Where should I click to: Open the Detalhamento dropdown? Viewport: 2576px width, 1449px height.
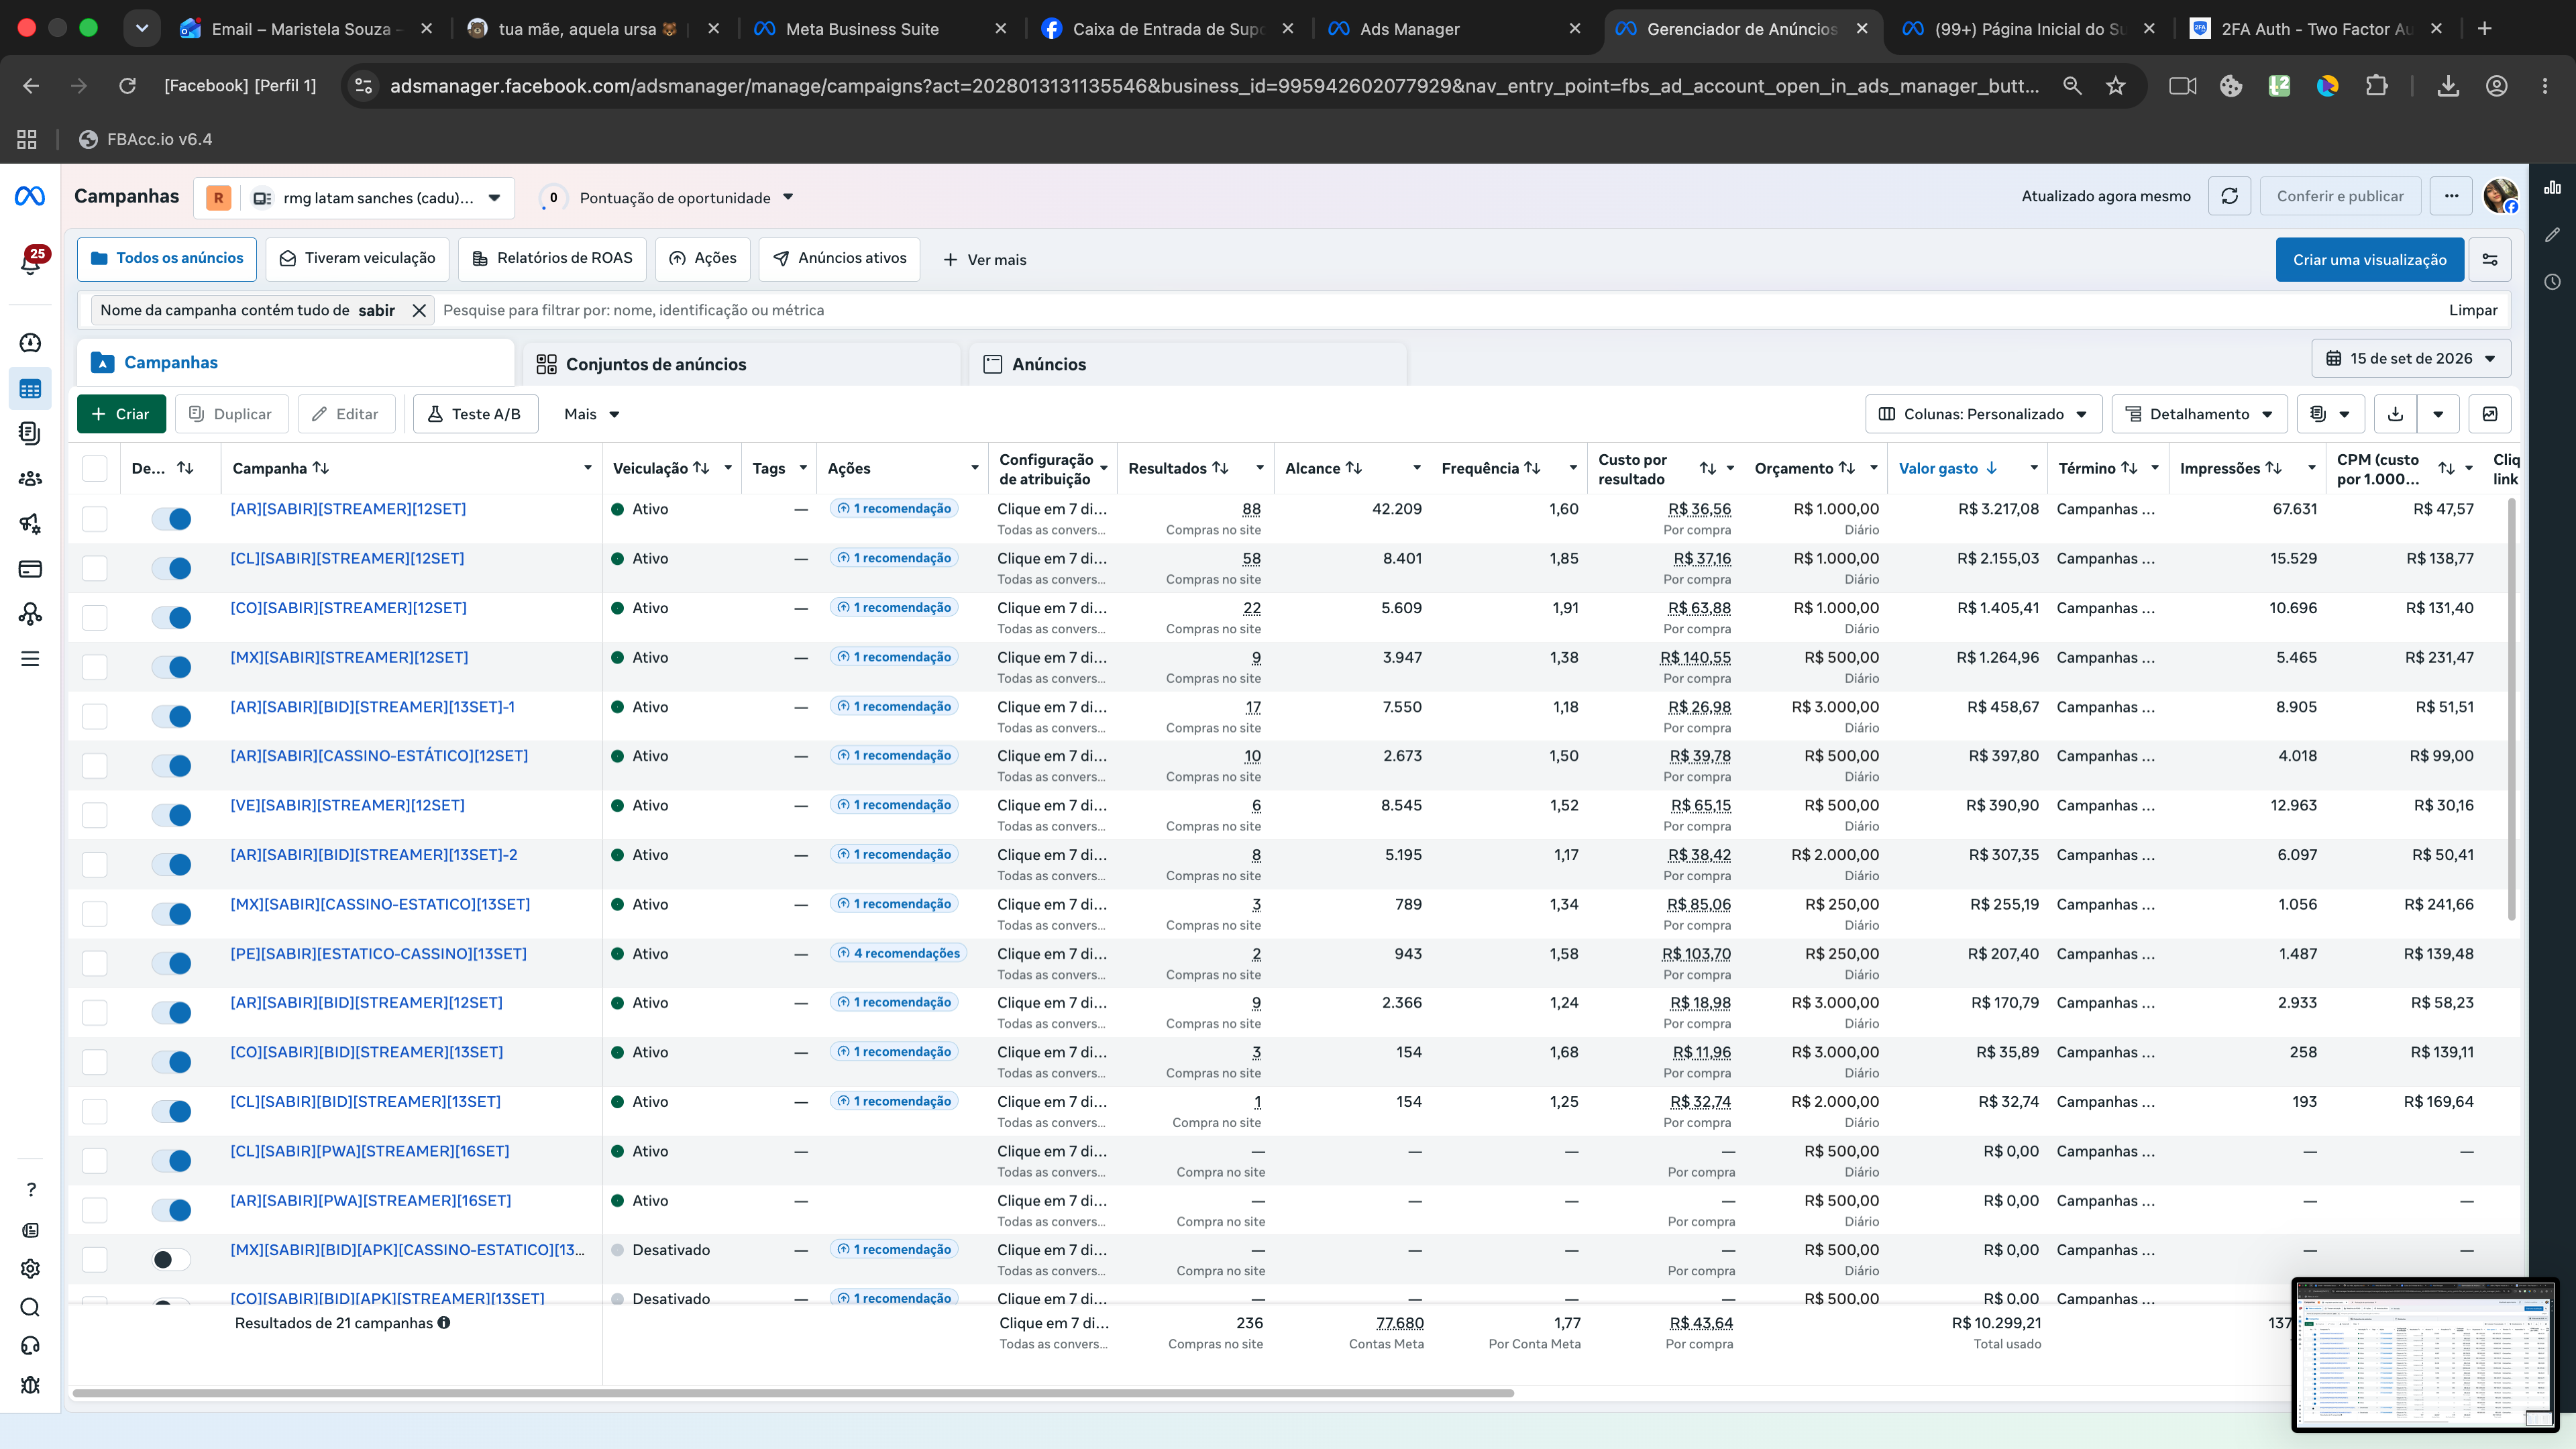click(2199, 414)
